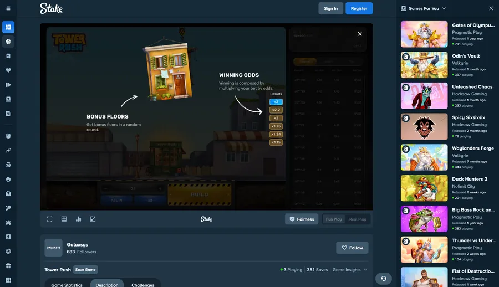This screenshot has height=287, width=499.
Task: Open Fist of Destruction game thumbnail
Action: (424, 277)
